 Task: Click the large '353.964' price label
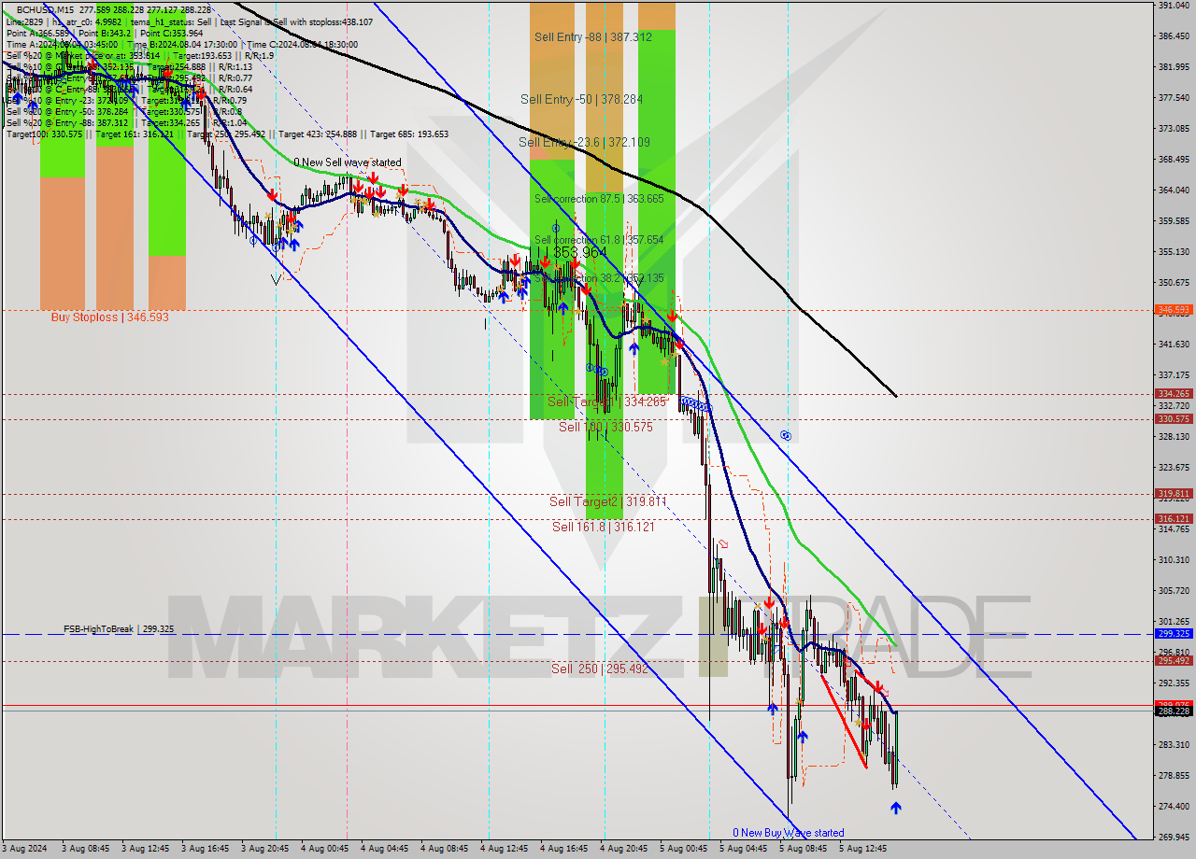pyautogui.click(x=580, y=253)
